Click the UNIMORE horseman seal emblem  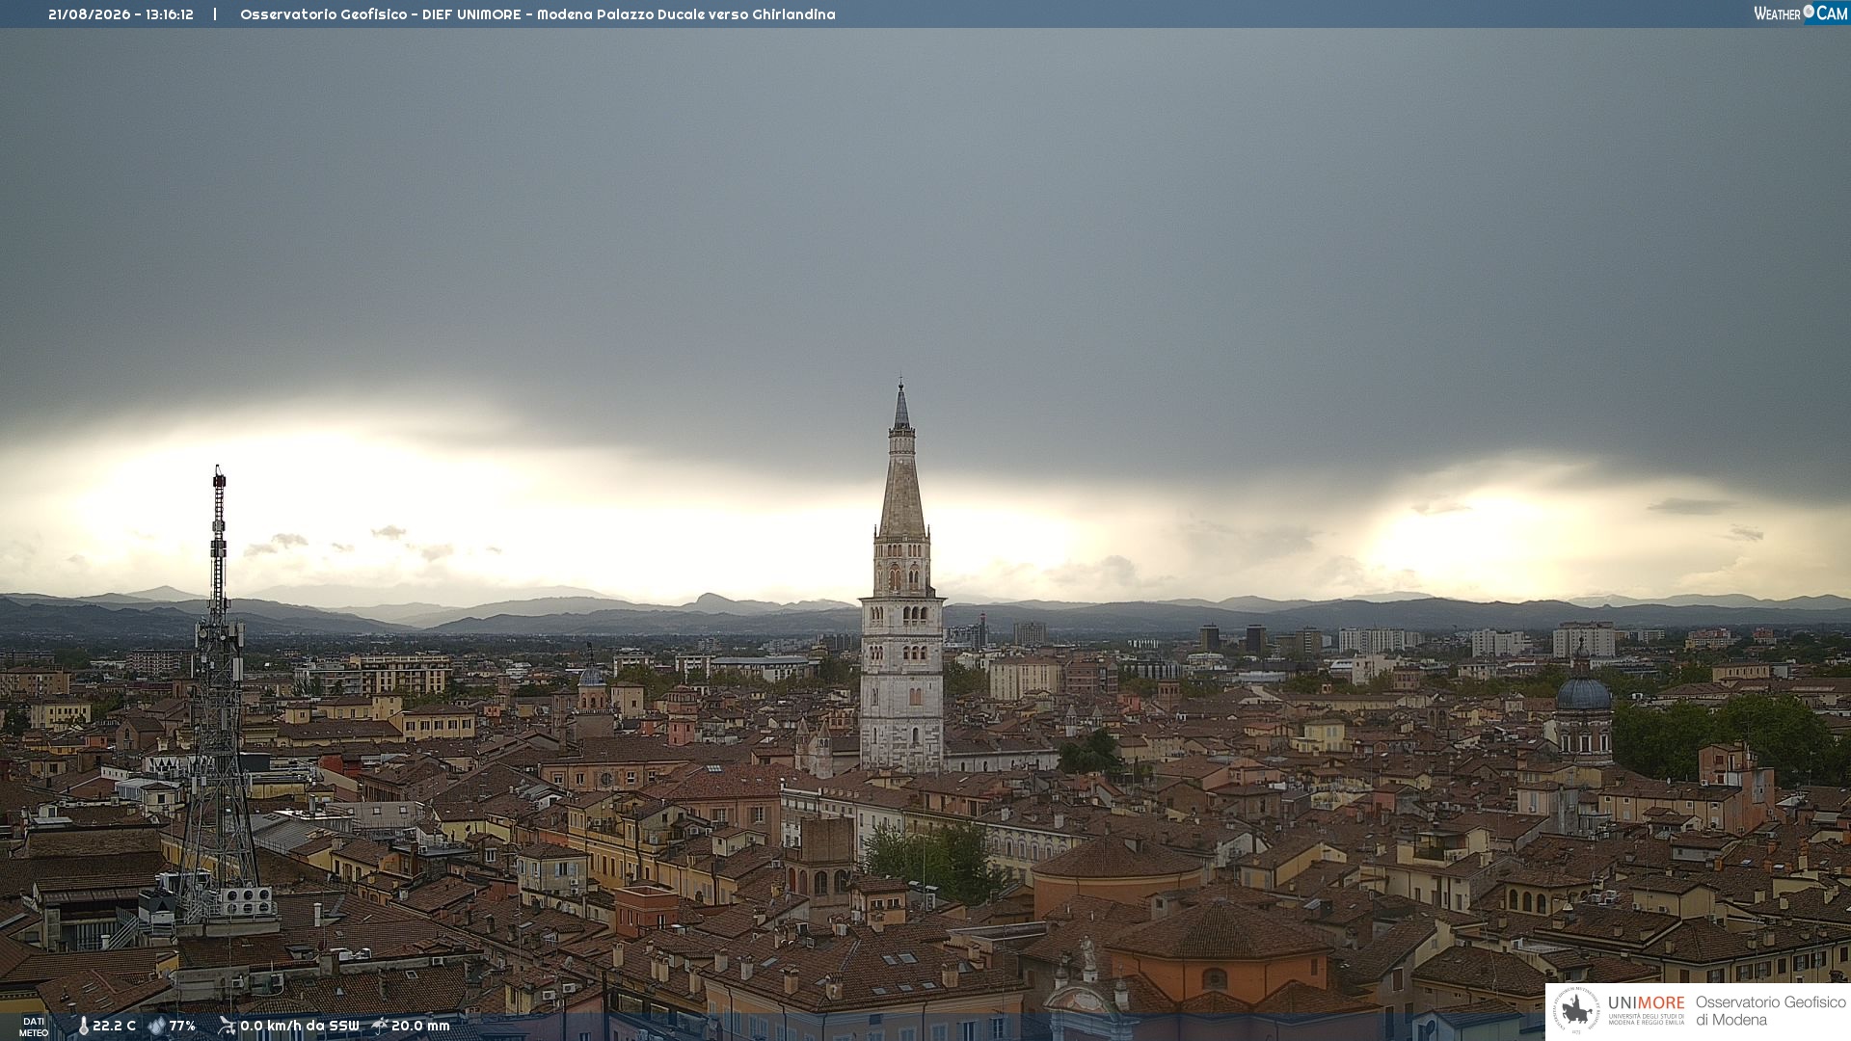coord(1576,1011)
